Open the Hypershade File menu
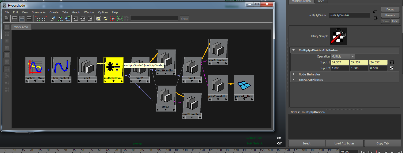 click(7, 12)
